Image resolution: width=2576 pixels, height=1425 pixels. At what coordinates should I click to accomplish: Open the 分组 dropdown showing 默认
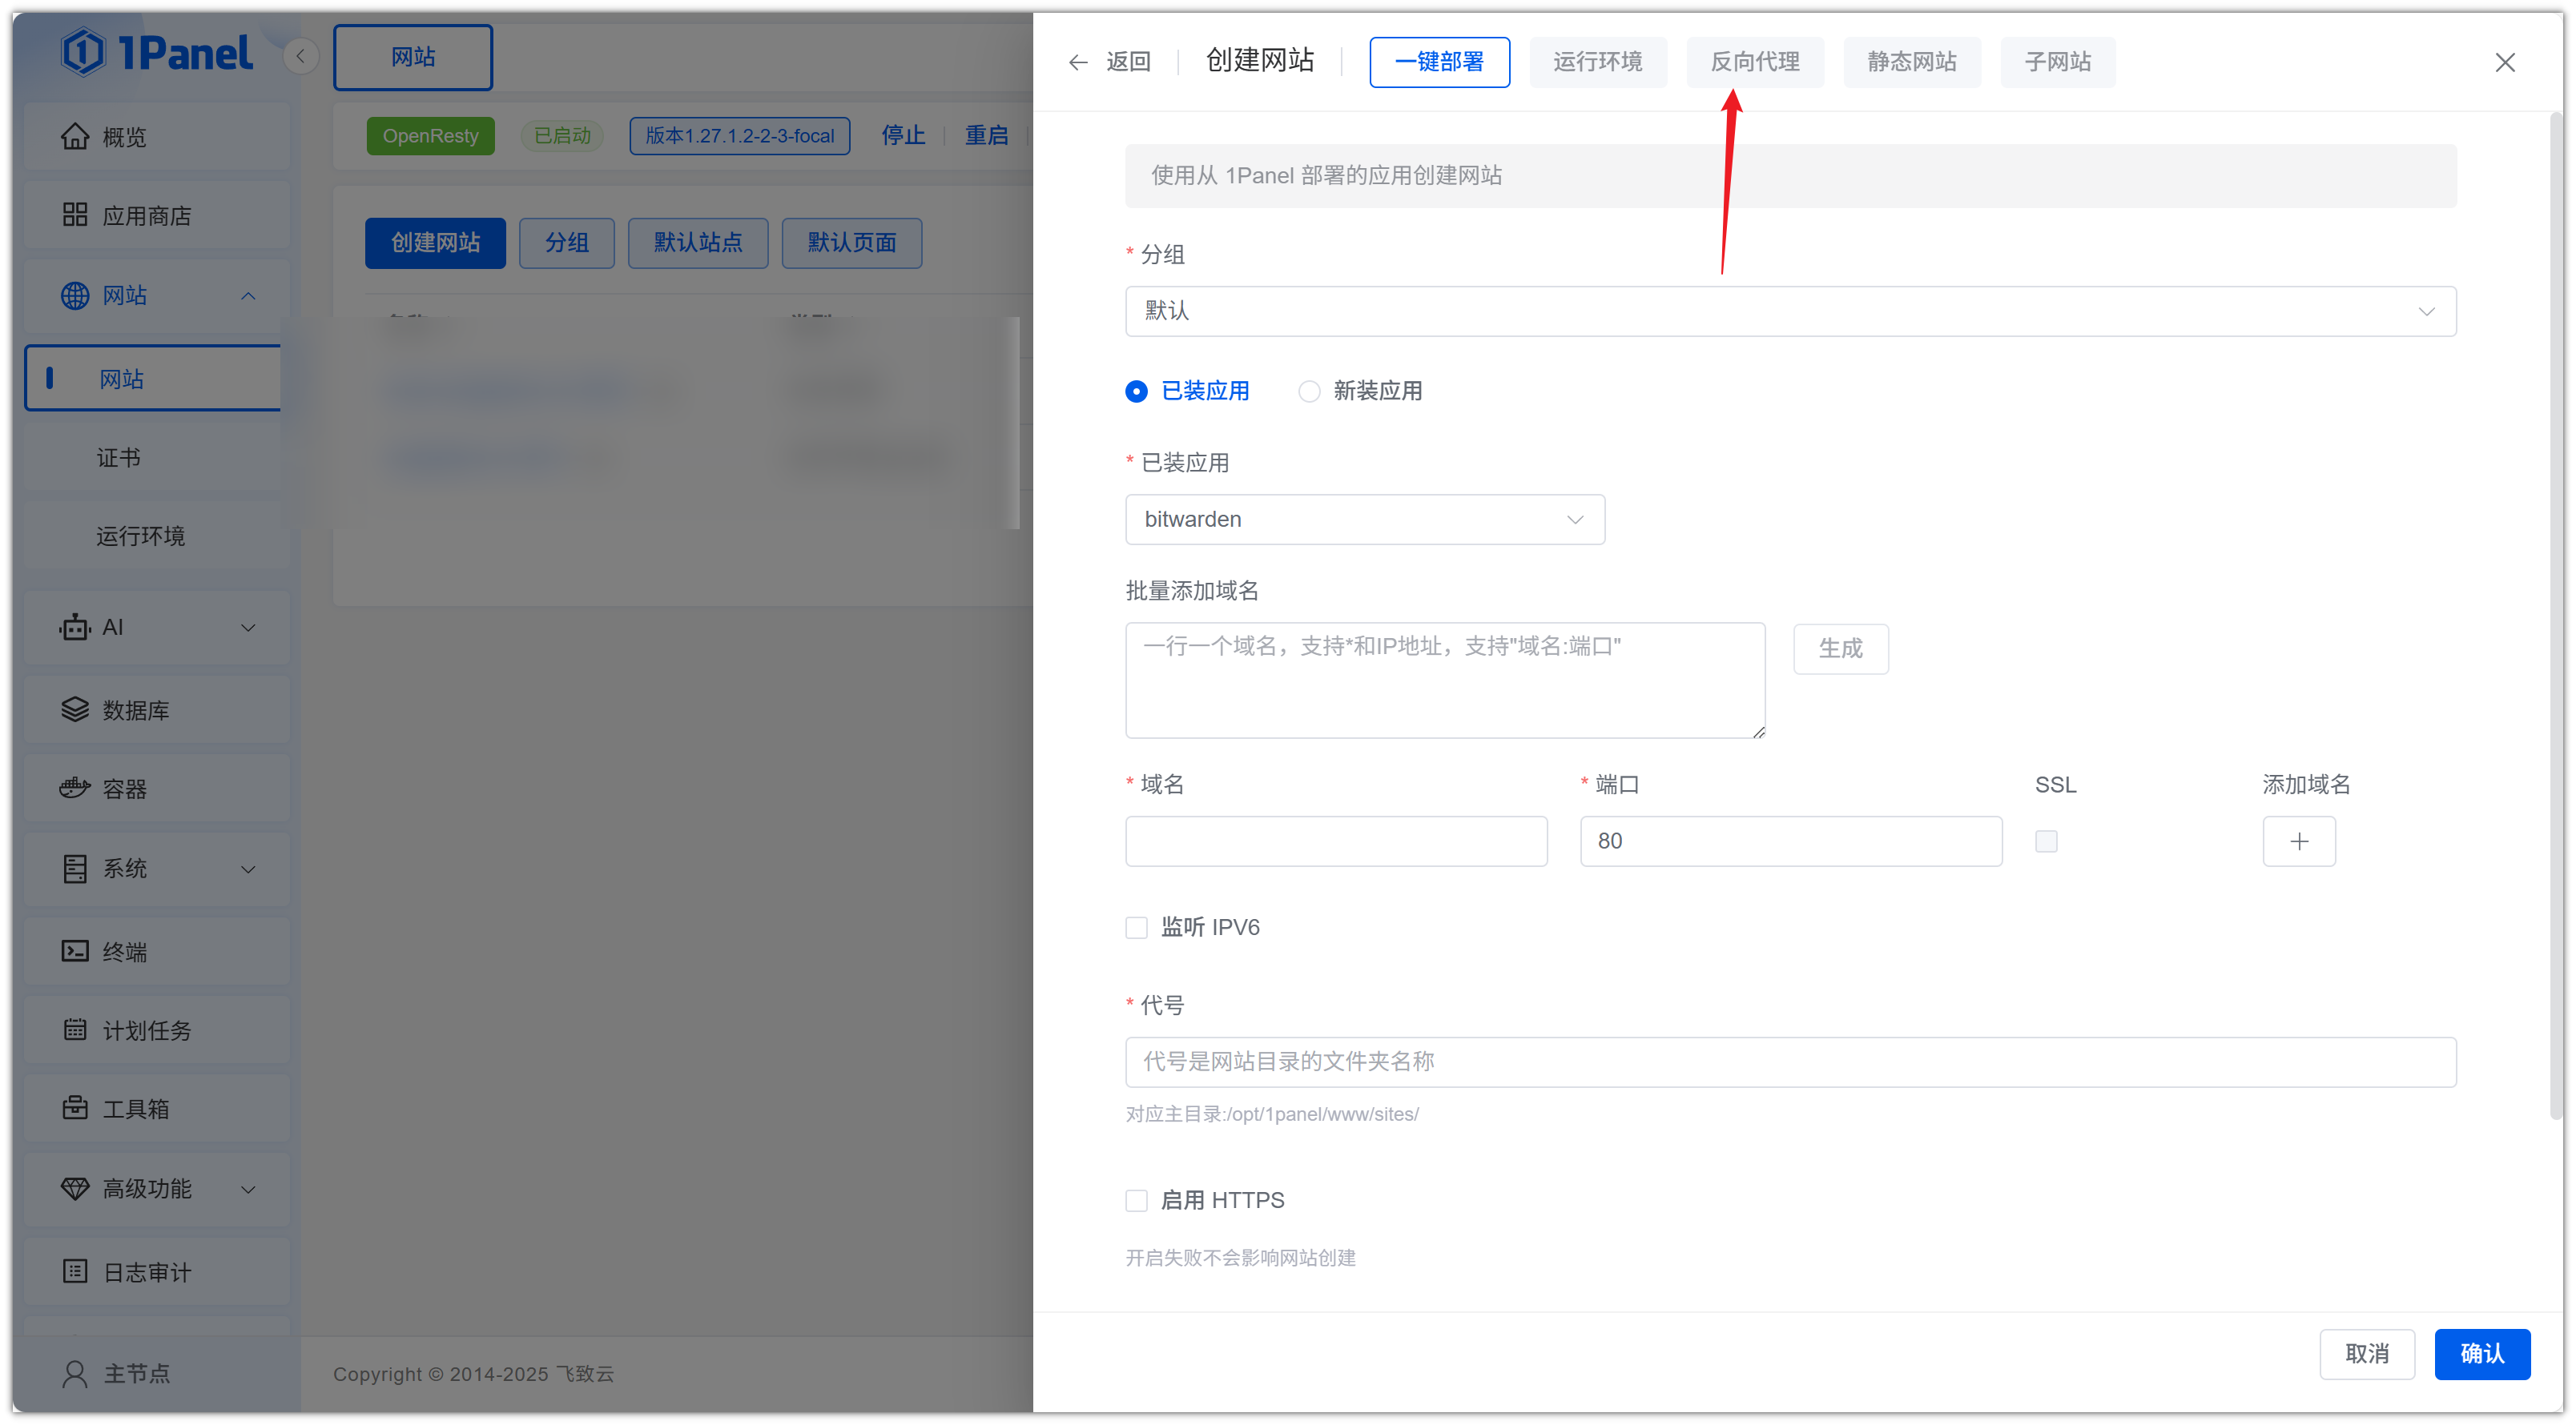click(1790, 311)
